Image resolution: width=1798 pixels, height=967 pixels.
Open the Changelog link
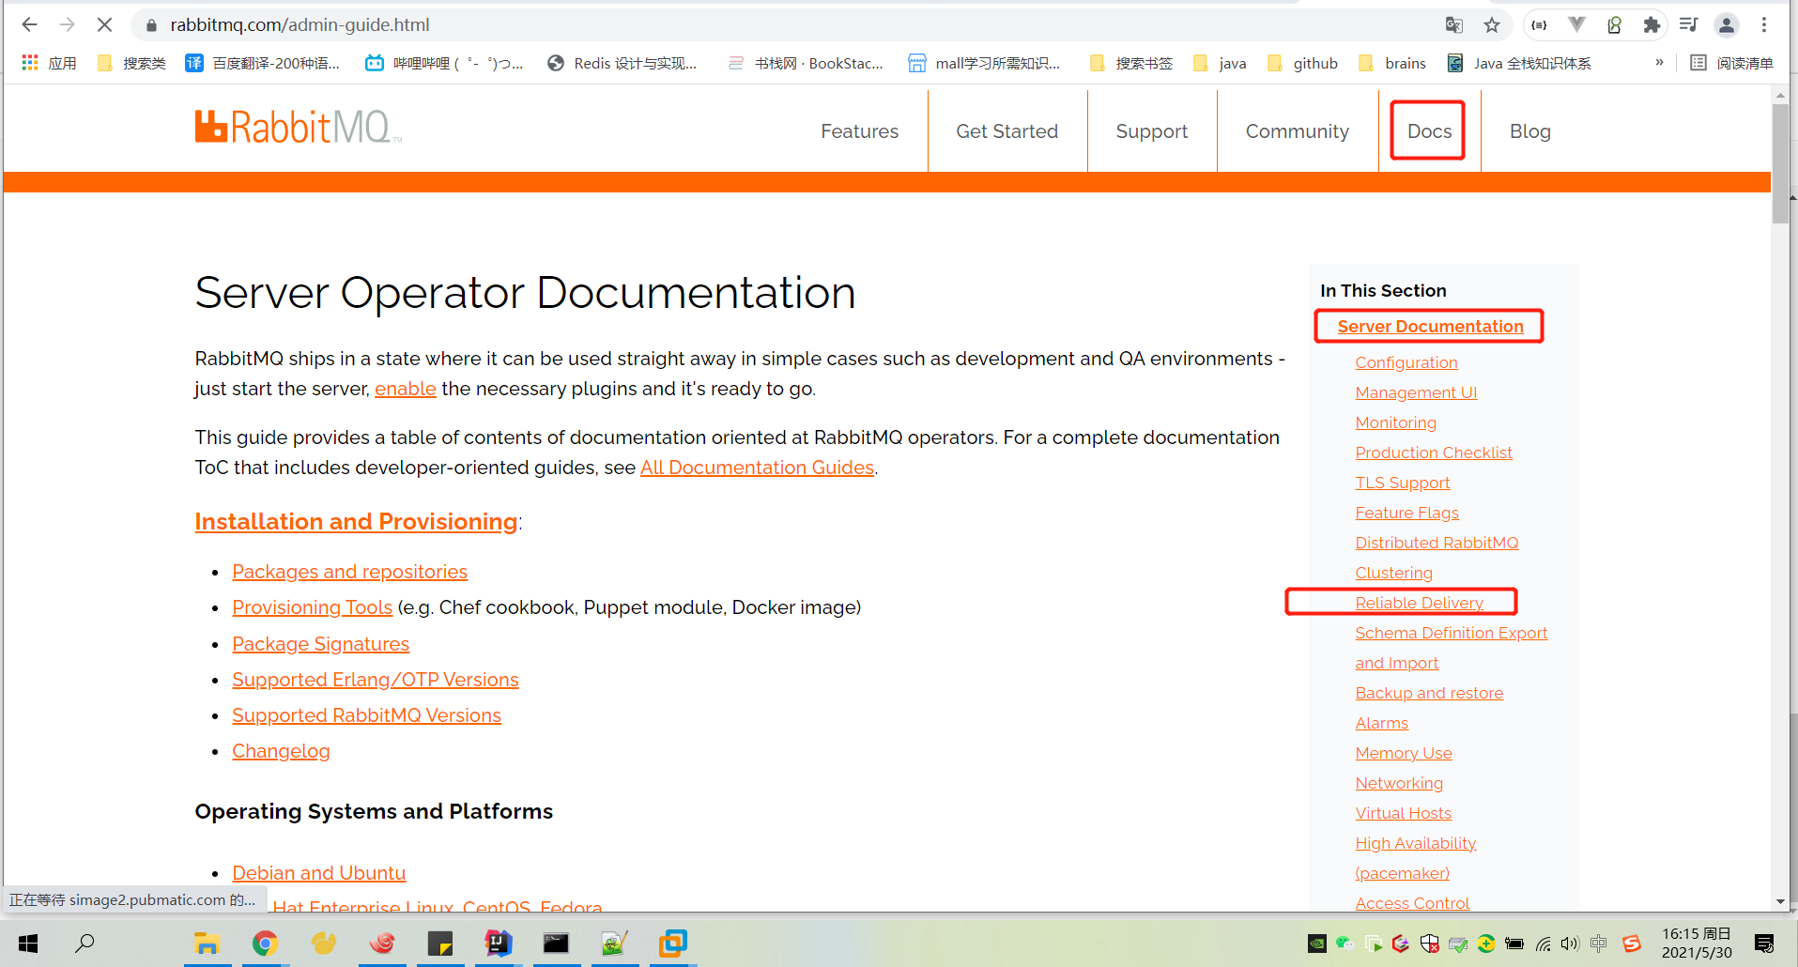[x=281, y=751]
